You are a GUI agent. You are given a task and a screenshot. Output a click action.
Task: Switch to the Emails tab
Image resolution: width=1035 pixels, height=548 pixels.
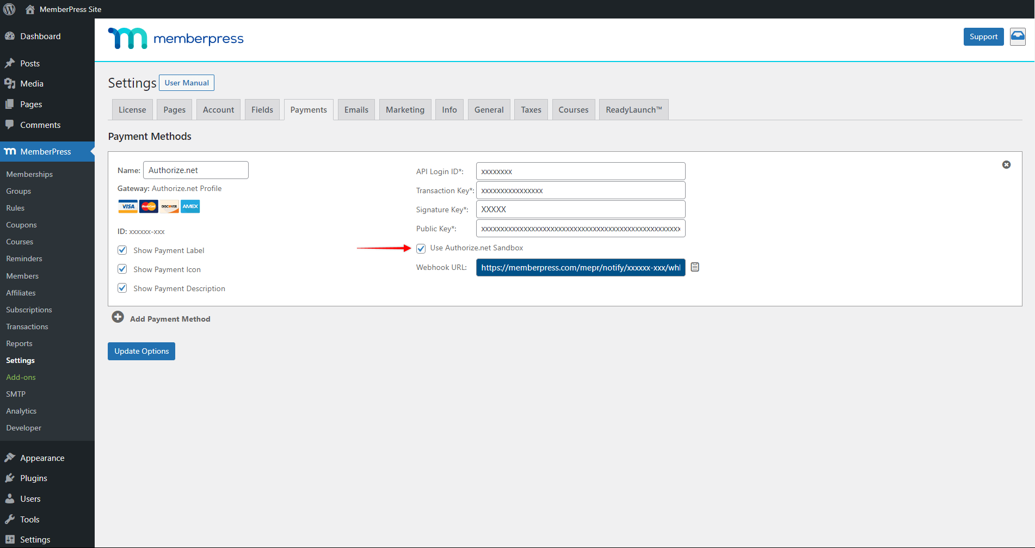(x=356, y=109)
